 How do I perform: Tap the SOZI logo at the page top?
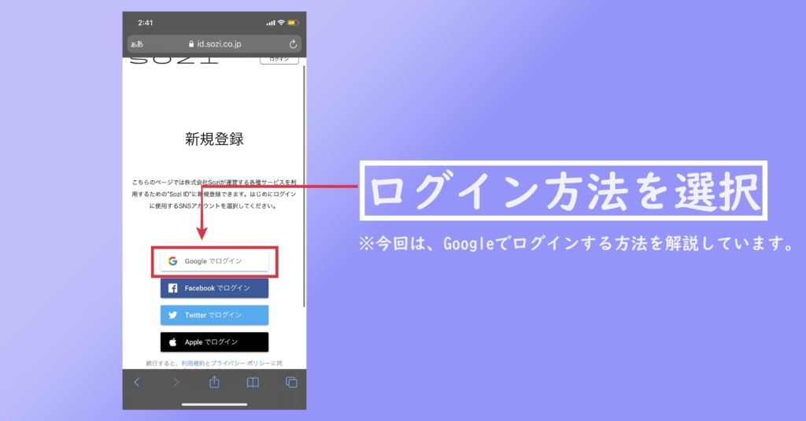[x=174, y=60]
